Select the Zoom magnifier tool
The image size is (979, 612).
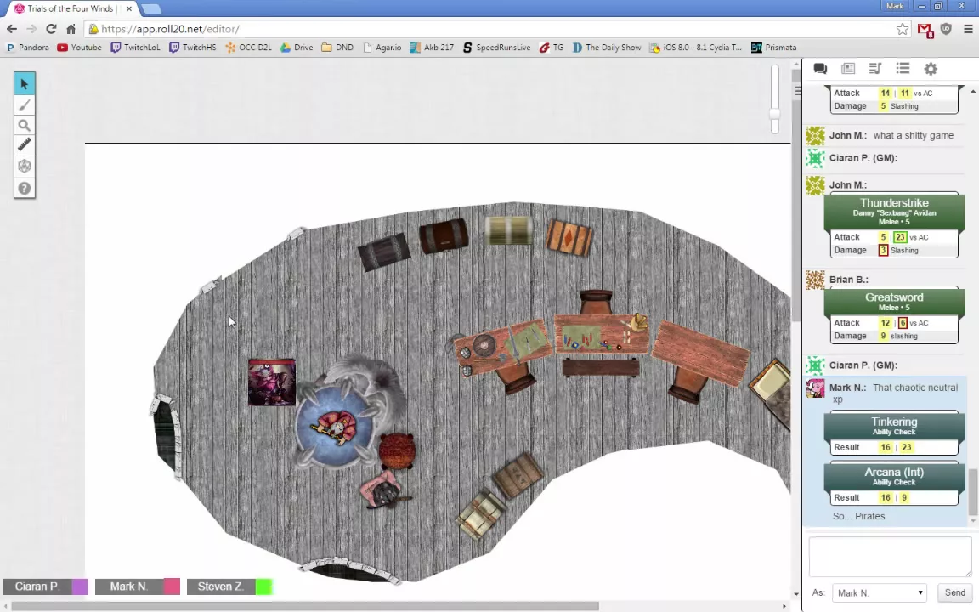[25, 126]
